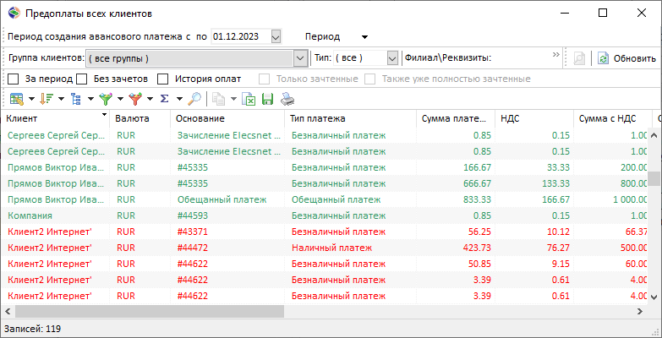Viewport: 662px width, 338px height.
Task: Toggle Также уже полностью зачтенные checkbox
Action: (x=369, y=79)
